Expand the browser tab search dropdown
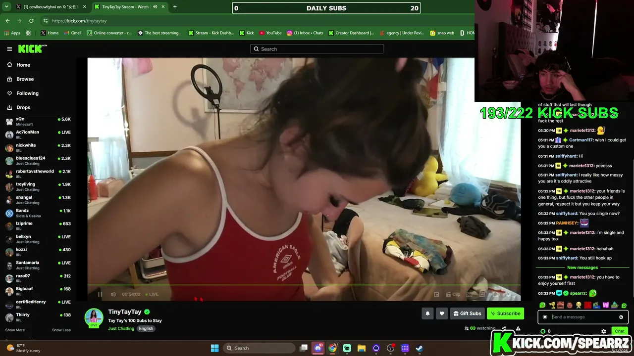Image resolution: width=634 pixels, height=356 pixels. point(6,7)
